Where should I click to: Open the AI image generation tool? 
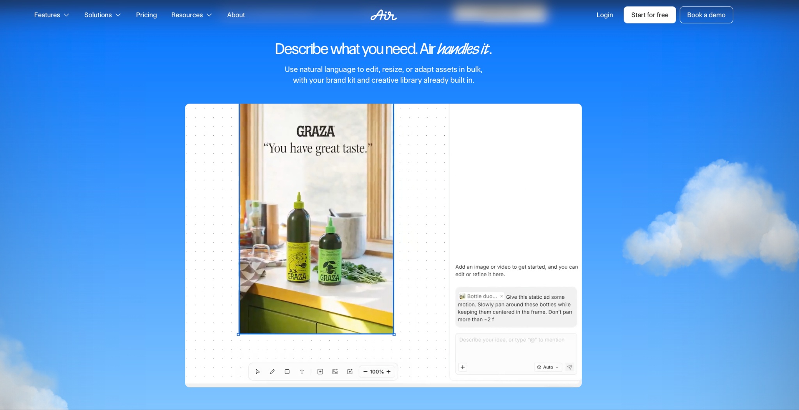335,372
